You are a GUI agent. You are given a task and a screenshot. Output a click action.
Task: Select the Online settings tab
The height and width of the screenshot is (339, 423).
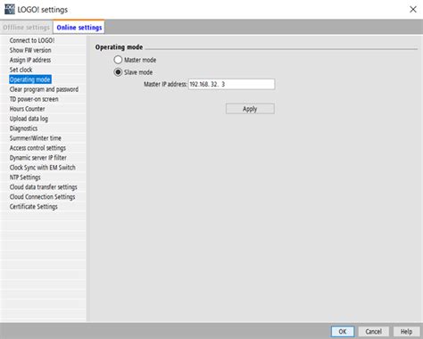pos(79,28)
